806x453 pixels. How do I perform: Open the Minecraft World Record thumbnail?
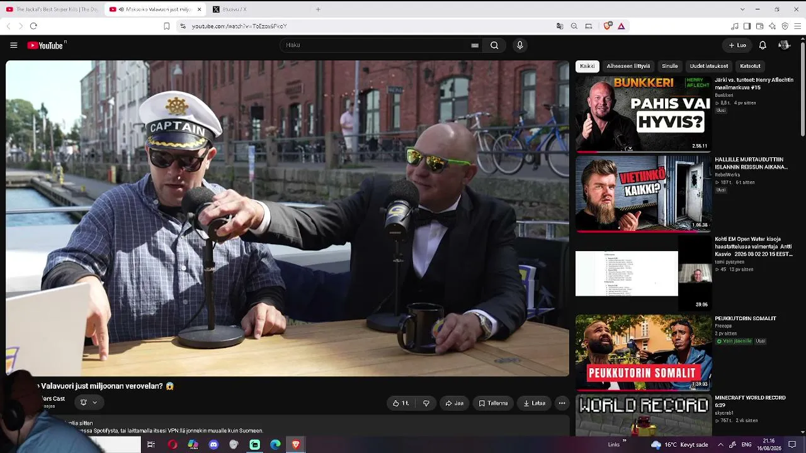point(644,415)
